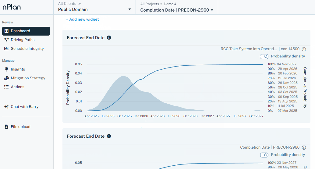The width and height of the screenshot is (315, 169).
Task: Click info icon next to con-14500
Action: pos(304,49)
